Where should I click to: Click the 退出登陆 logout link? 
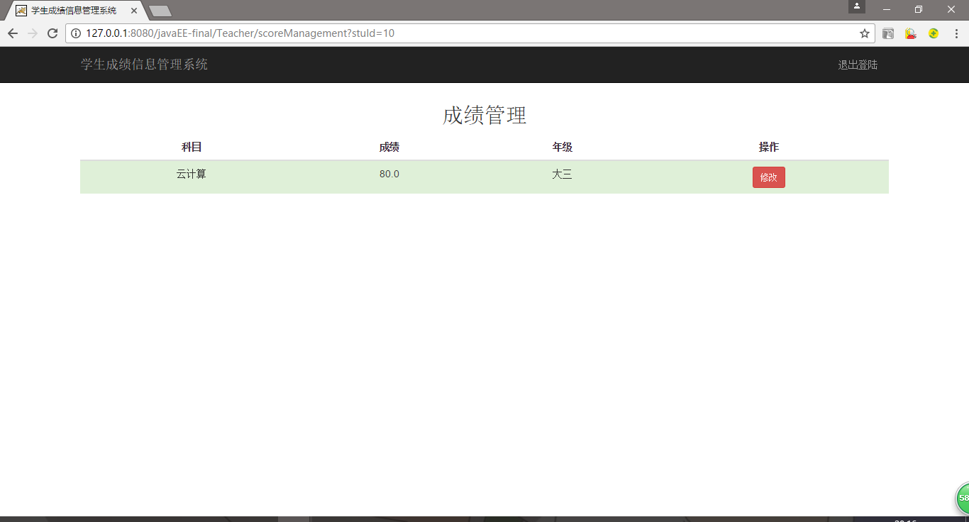pos(858,65)
